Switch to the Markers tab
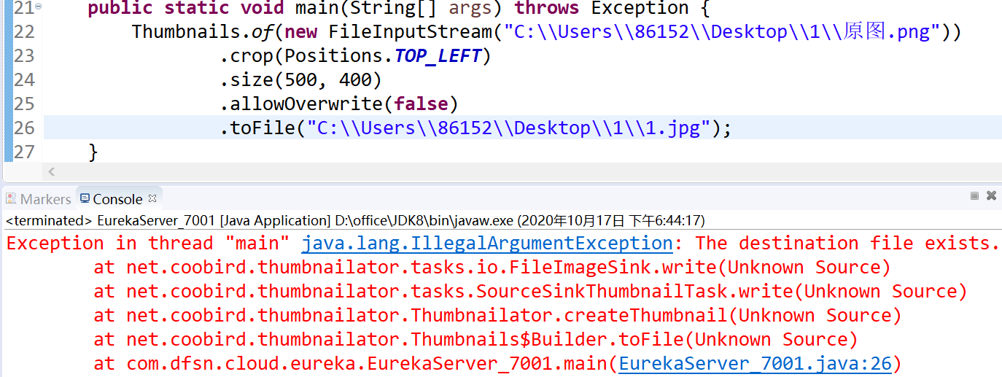Image resolution: width=1002 pixels, height=377 pixels. pos(38,199)
